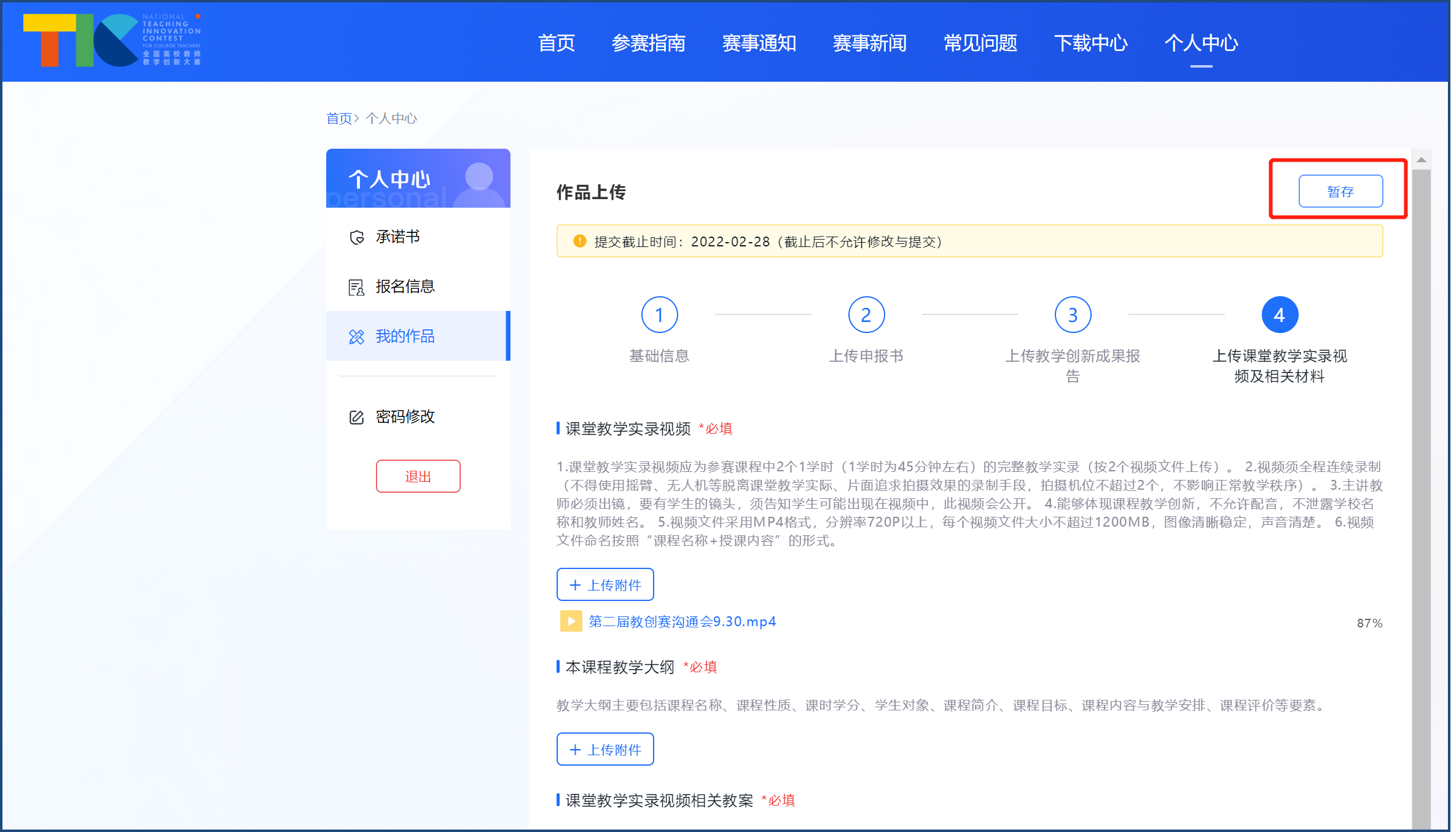
Task: Click the pencil icon beside 密码修改
Action: click(x=356, y=417)
